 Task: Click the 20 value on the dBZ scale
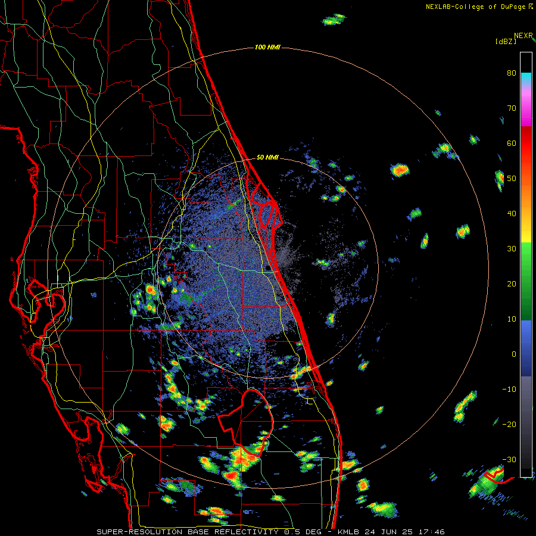tap(512, 284)
